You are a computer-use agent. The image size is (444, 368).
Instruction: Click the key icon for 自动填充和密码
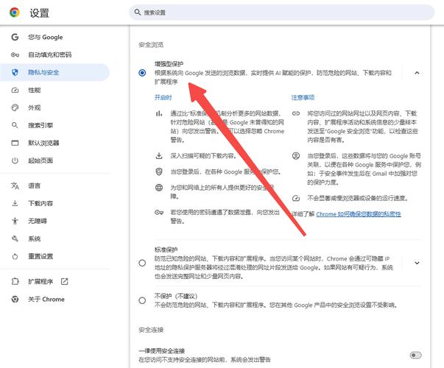[x=15, y=54]
